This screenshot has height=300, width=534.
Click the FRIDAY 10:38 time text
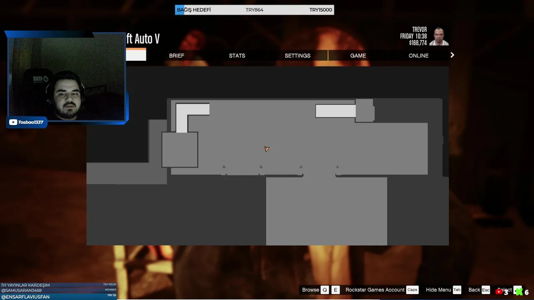tap(413, 36)
